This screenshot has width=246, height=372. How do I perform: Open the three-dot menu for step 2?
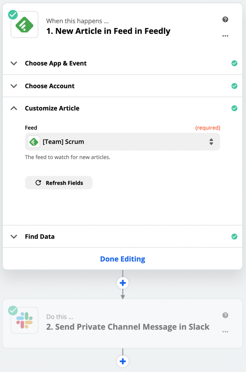point(225,332)
